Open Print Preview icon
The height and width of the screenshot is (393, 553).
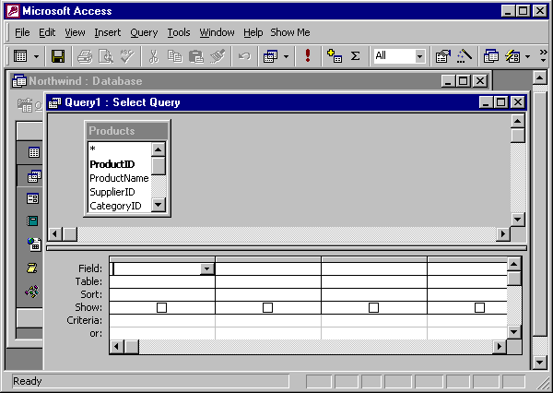tap(106, 56)
